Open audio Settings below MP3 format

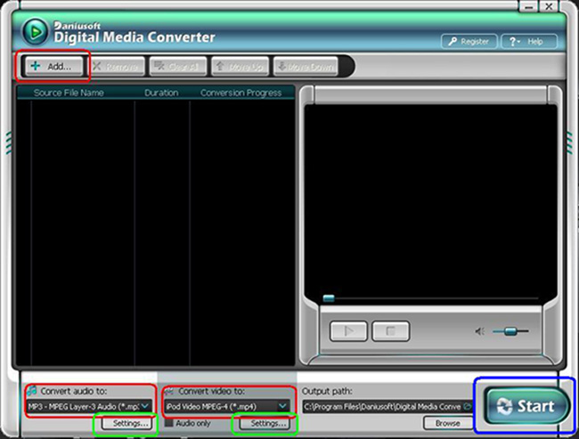[131, 423]
